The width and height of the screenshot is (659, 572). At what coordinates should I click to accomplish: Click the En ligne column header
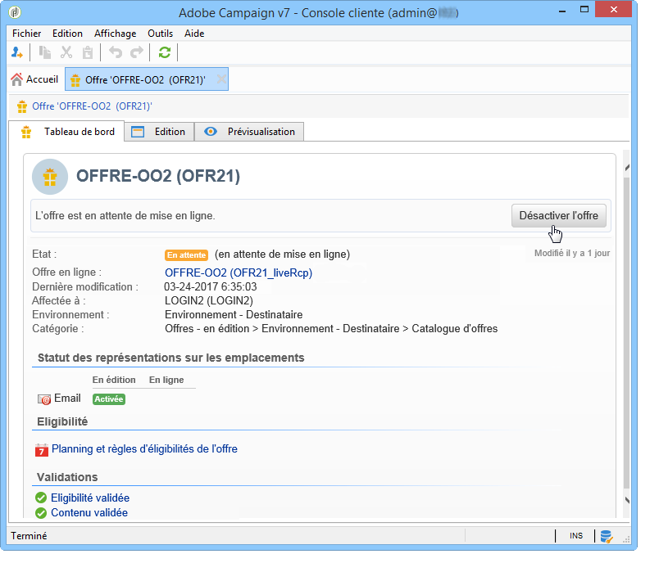coord(166,380)
